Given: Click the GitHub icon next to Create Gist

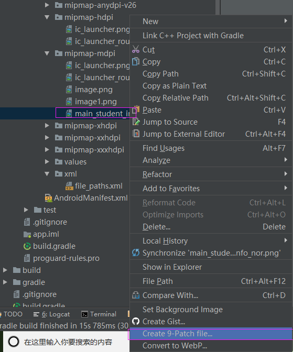Looking at the screenshot, I should [x=136, y=321].
